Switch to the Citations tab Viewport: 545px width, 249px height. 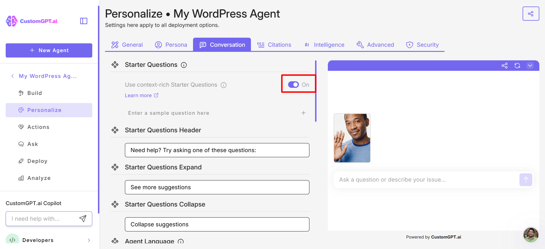[x=274, y=45]
